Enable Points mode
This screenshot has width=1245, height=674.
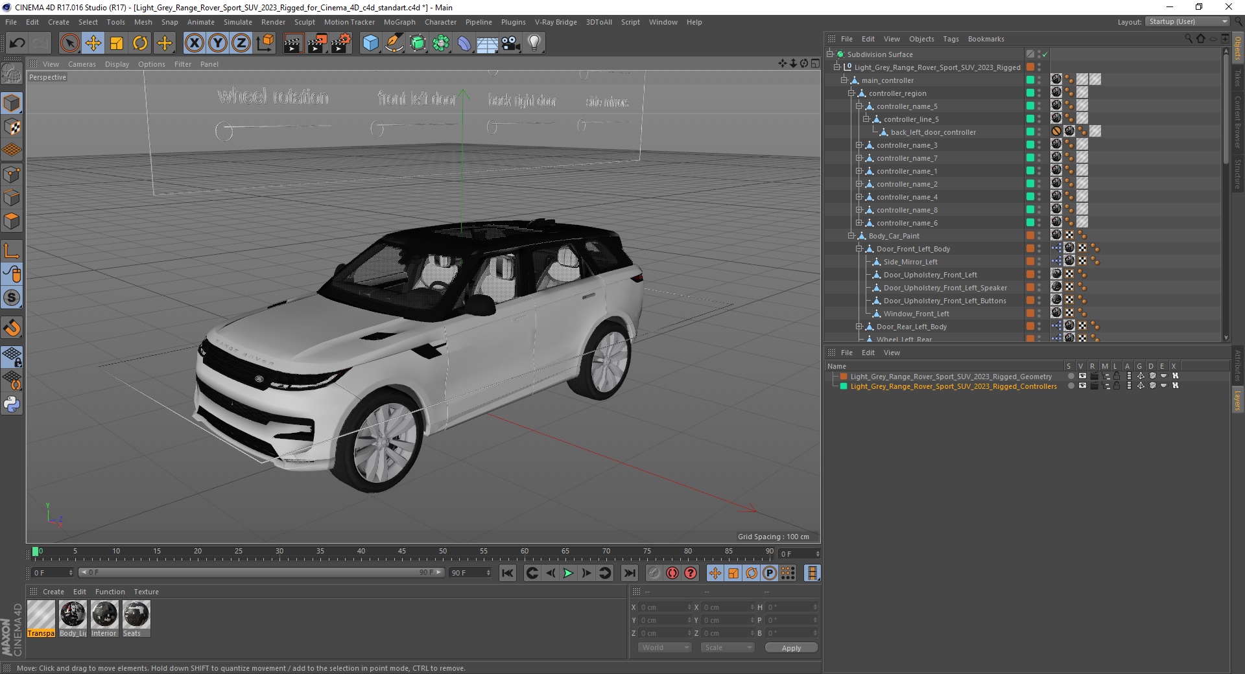tap(12, 174)
